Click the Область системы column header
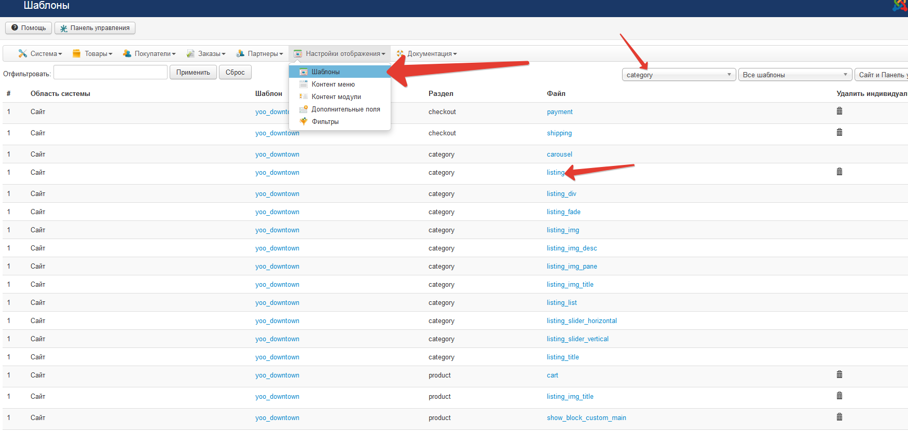 click(60, 94)
